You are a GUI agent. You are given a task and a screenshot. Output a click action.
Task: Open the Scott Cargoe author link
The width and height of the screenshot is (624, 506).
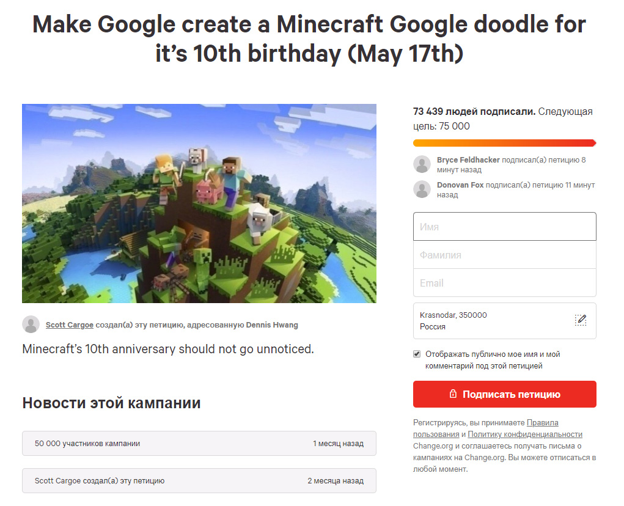70,324
